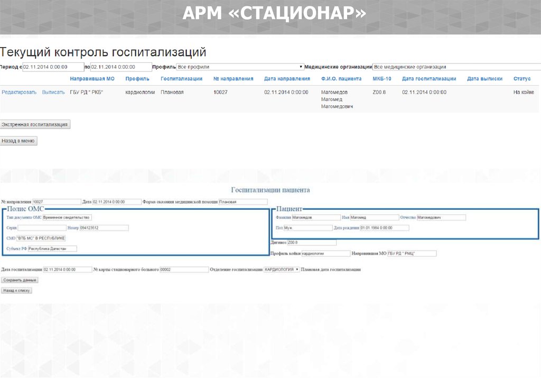Click the Фамилия field with Магомедов
The image size is (541, 378).
click(x=316, y=217)
